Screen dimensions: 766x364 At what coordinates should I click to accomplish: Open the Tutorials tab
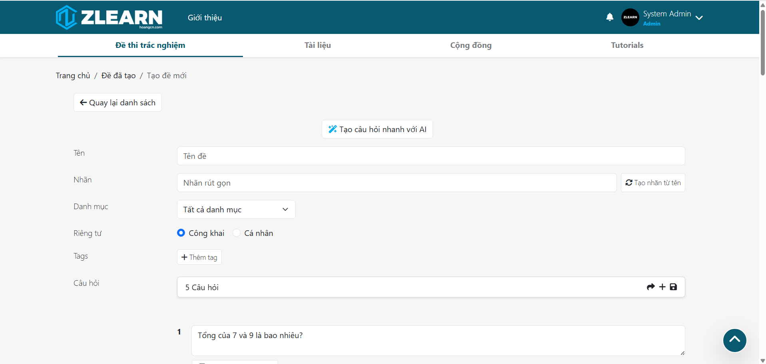(627, 45)
